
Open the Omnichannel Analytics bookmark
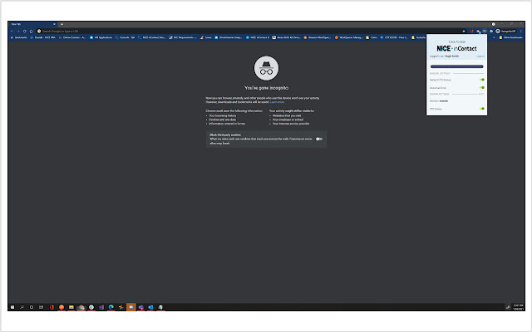pos(228,37)
